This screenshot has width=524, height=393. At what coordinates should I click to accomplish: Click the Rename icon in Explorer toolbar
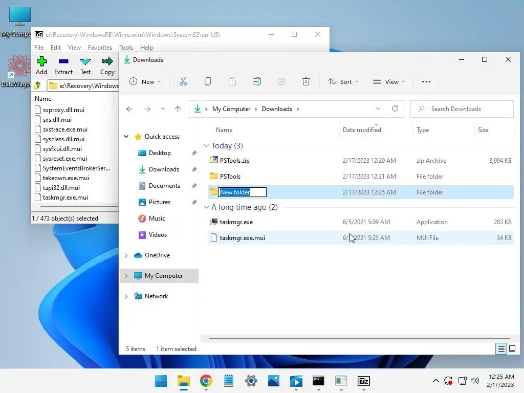pyautogui.click(x=257, y=81)
